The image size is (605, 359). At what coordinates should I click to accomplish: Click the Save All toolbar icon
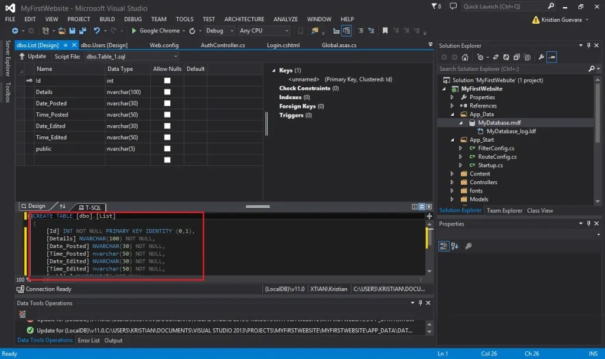click(83, 31)
